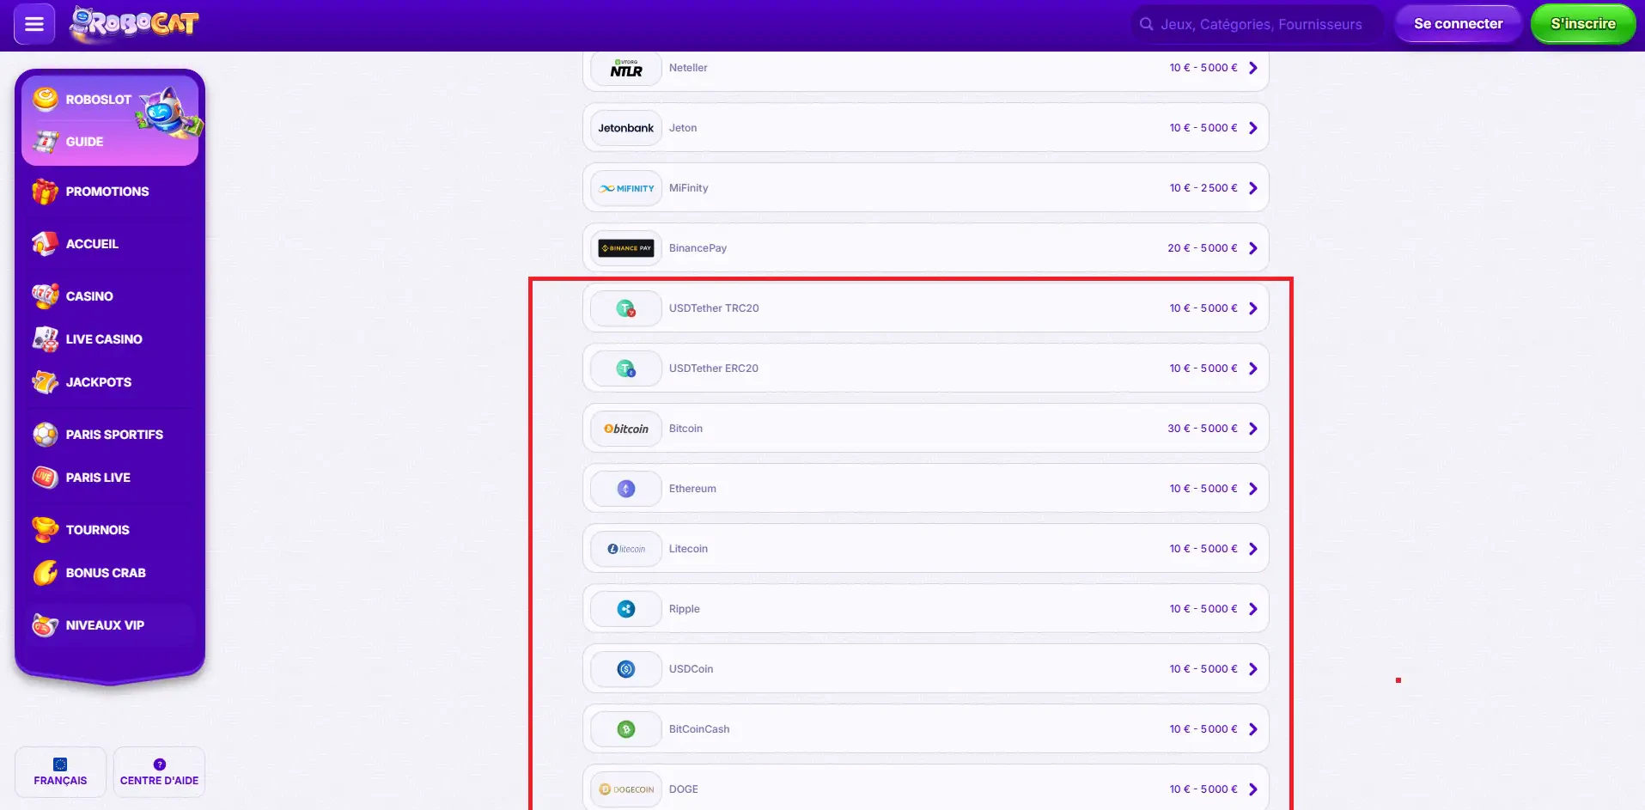Click the USDTether TRC20 coin icon
This screenshot has width=1645, height=810.
click(626, 308)
